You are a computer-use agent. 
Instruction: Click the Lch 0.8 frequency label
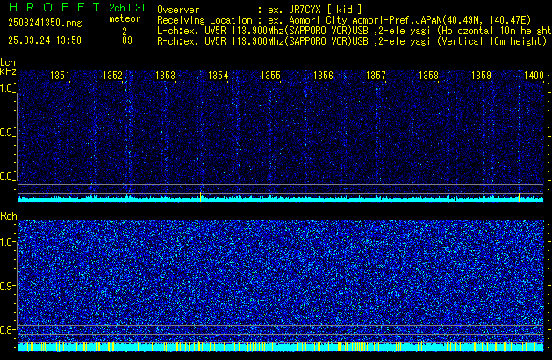tap(6, 176)
